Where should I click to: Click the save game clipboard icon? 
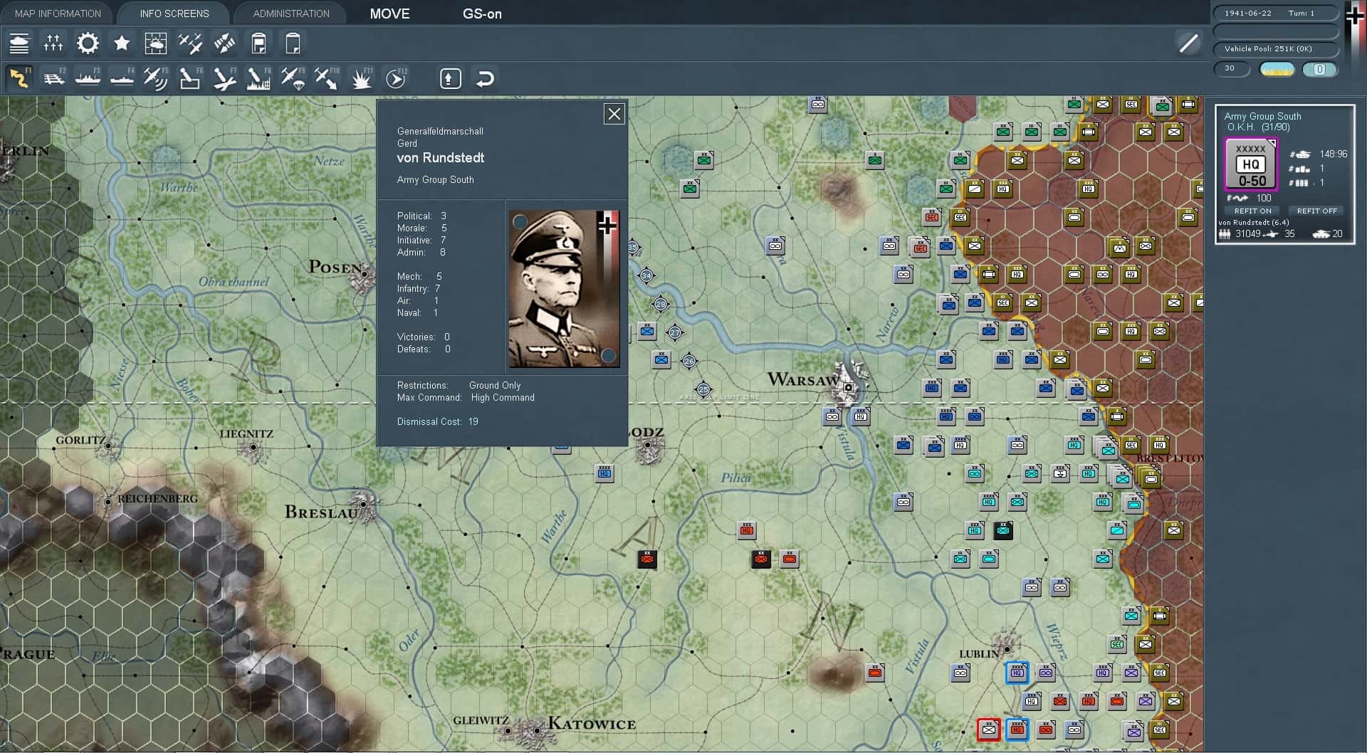click(x=258, y=43)
